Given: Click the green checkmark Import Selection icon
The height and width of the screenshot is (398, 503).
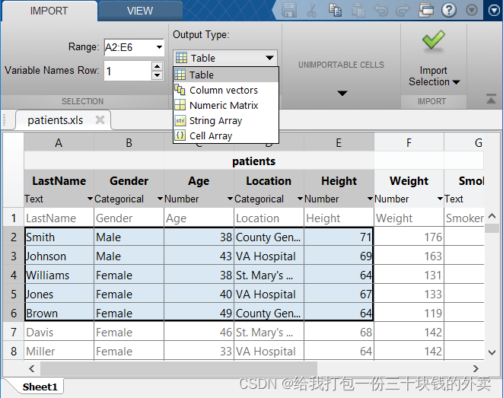Looking at the screenshot, I should coord(434,41).
